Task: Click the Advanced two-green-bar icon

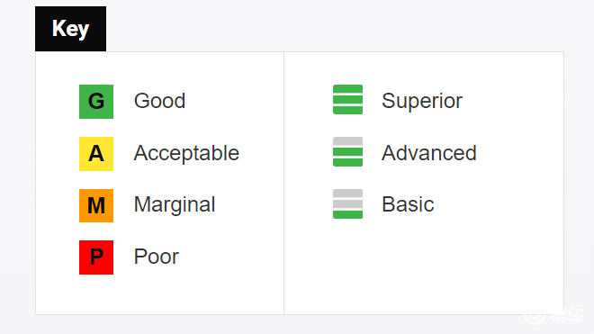Action: point(347,151)
